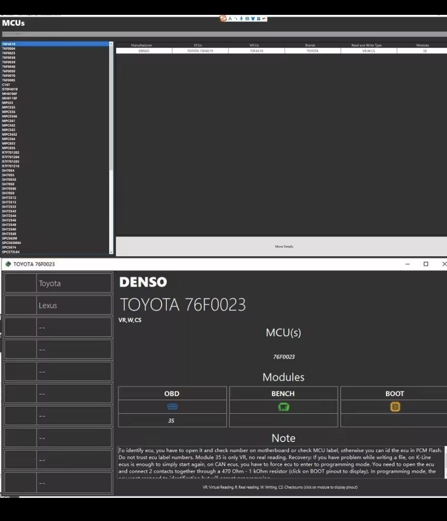The height and width of the screenshot is (521, 447).
Task: Click the Manufacturer column header
Action: click(141, 45)
